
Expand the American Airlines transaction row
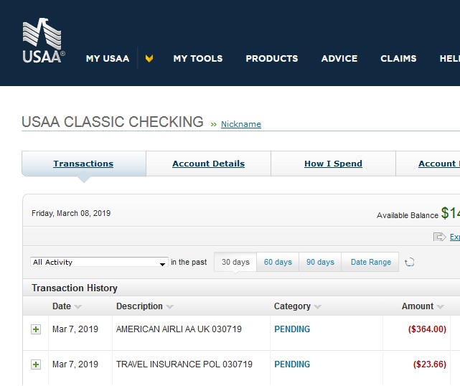point(36,329)
